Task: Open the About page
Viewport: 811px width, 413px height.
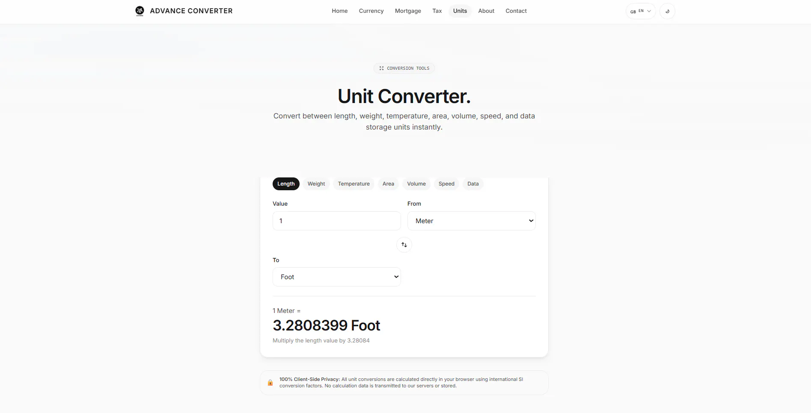Action: [x=486, y=11]
